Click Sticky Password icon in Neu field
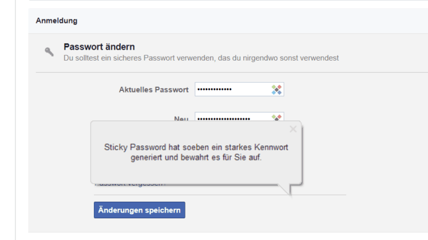 tap(276, 118)
